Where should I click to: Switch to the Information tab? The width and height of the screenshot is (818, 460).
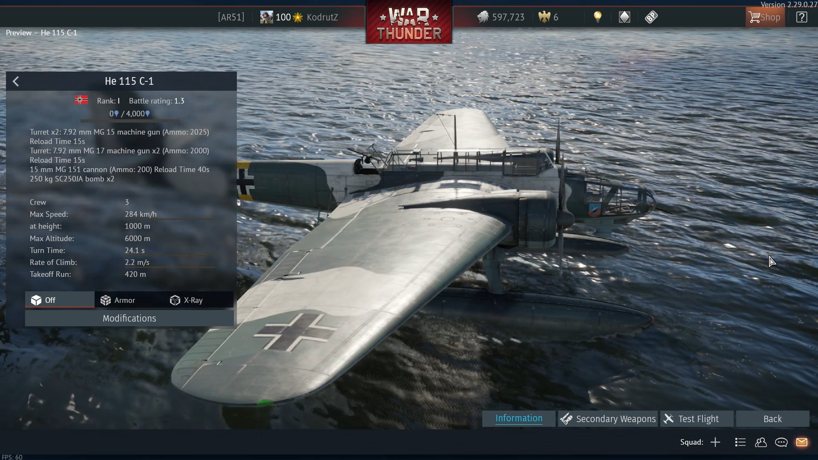click(518, 419)
